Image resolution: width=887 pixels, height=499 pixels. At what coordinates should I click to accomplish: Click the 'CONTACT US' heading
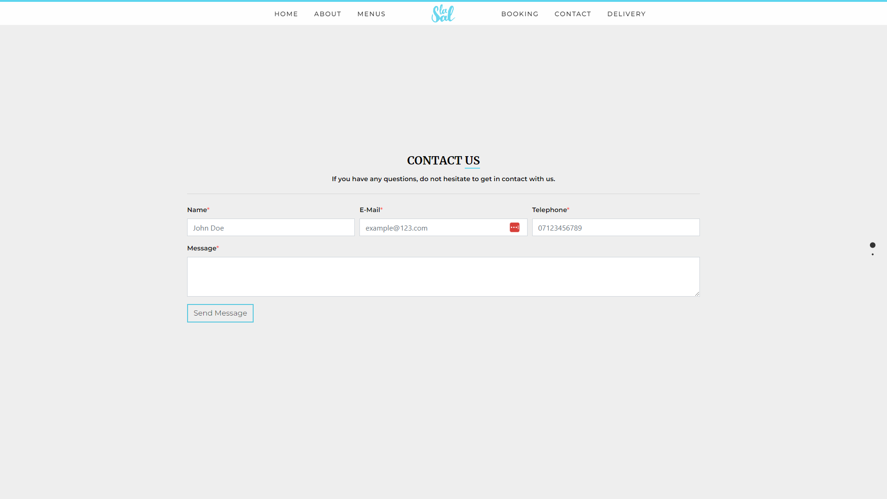click(443, 160)
